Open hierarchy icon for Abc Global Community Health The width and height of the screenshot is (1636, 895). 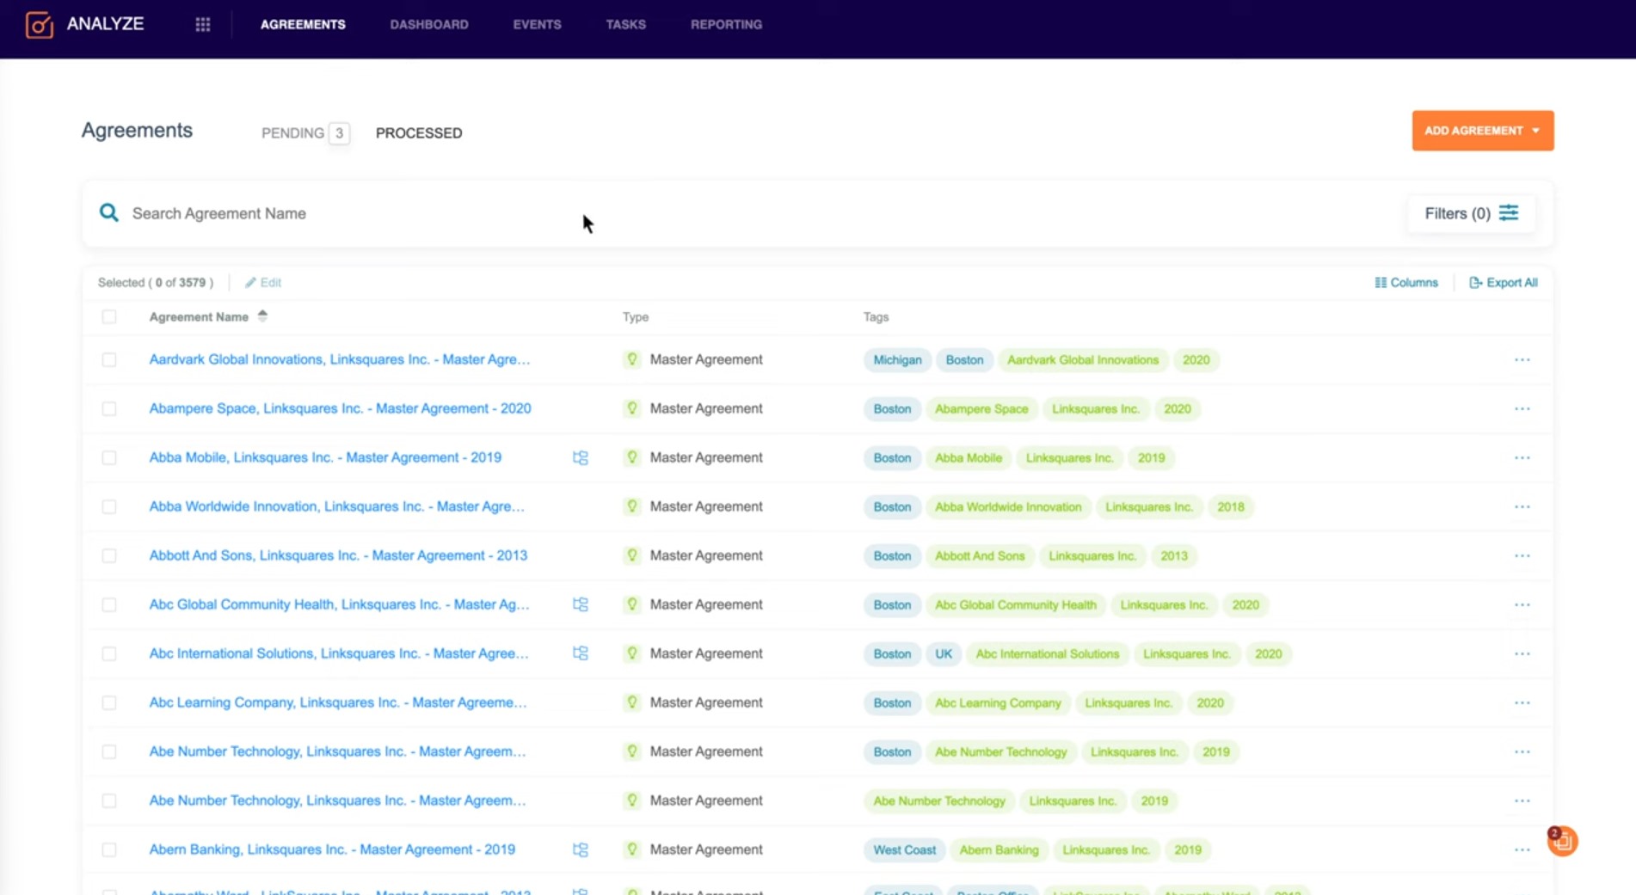[581, 604]
